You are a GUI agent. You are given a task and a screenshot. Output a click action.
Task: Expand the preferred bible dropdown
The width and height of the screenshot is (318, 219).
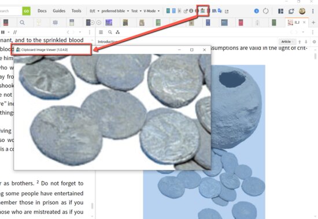click(115, 11)
